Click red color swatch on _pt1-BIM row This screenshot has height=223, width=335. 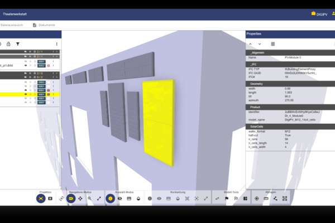coord(49,66)
